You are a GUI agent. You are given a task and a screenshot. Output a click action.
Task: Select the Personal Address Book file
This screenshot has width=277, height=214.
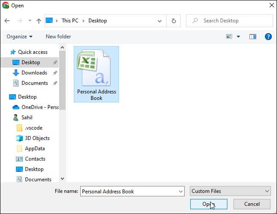(x=97, y=74)
